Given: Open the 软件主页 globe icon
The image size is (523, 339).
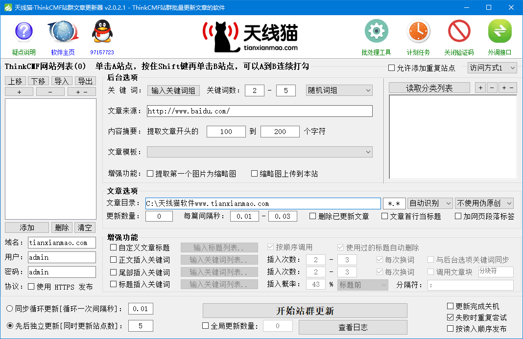Looking at the screenshot, I should point(63,32).
